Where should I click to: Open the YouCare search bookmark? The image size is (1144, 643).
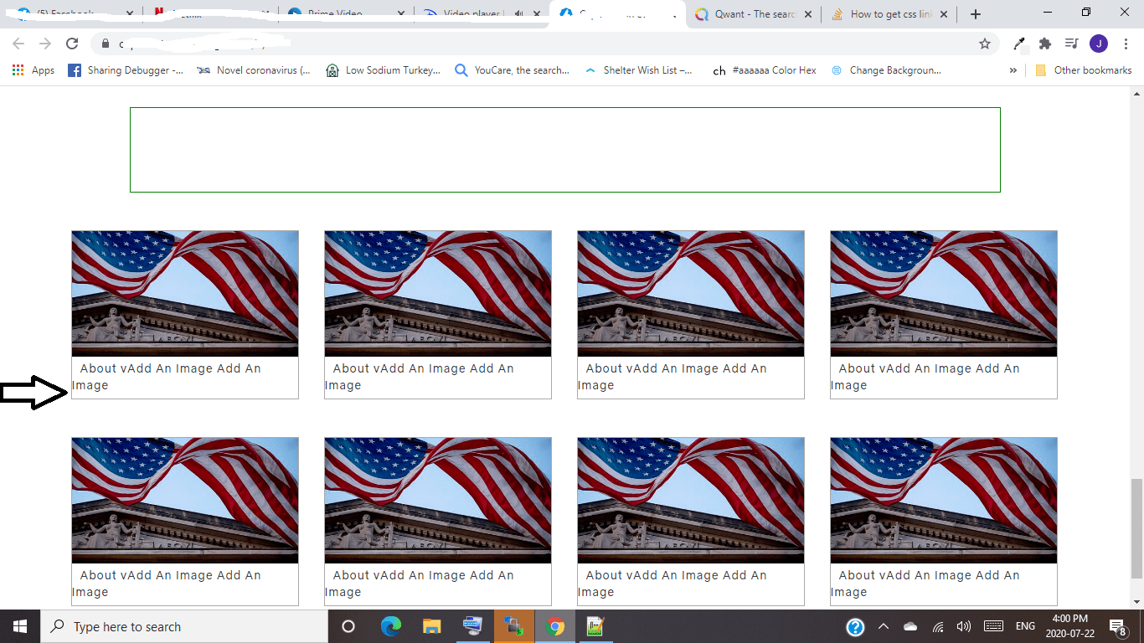512,70
